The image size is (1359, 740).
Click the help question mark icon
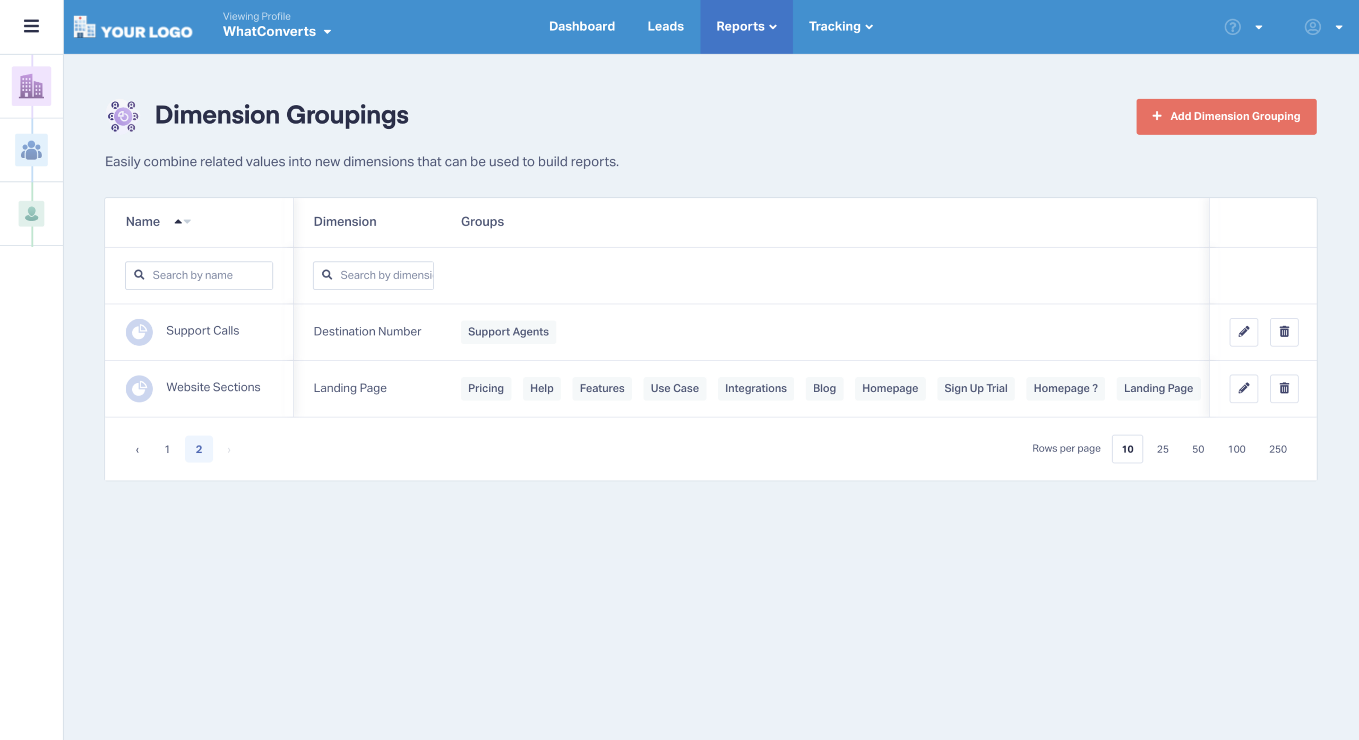click(1232, 27)
